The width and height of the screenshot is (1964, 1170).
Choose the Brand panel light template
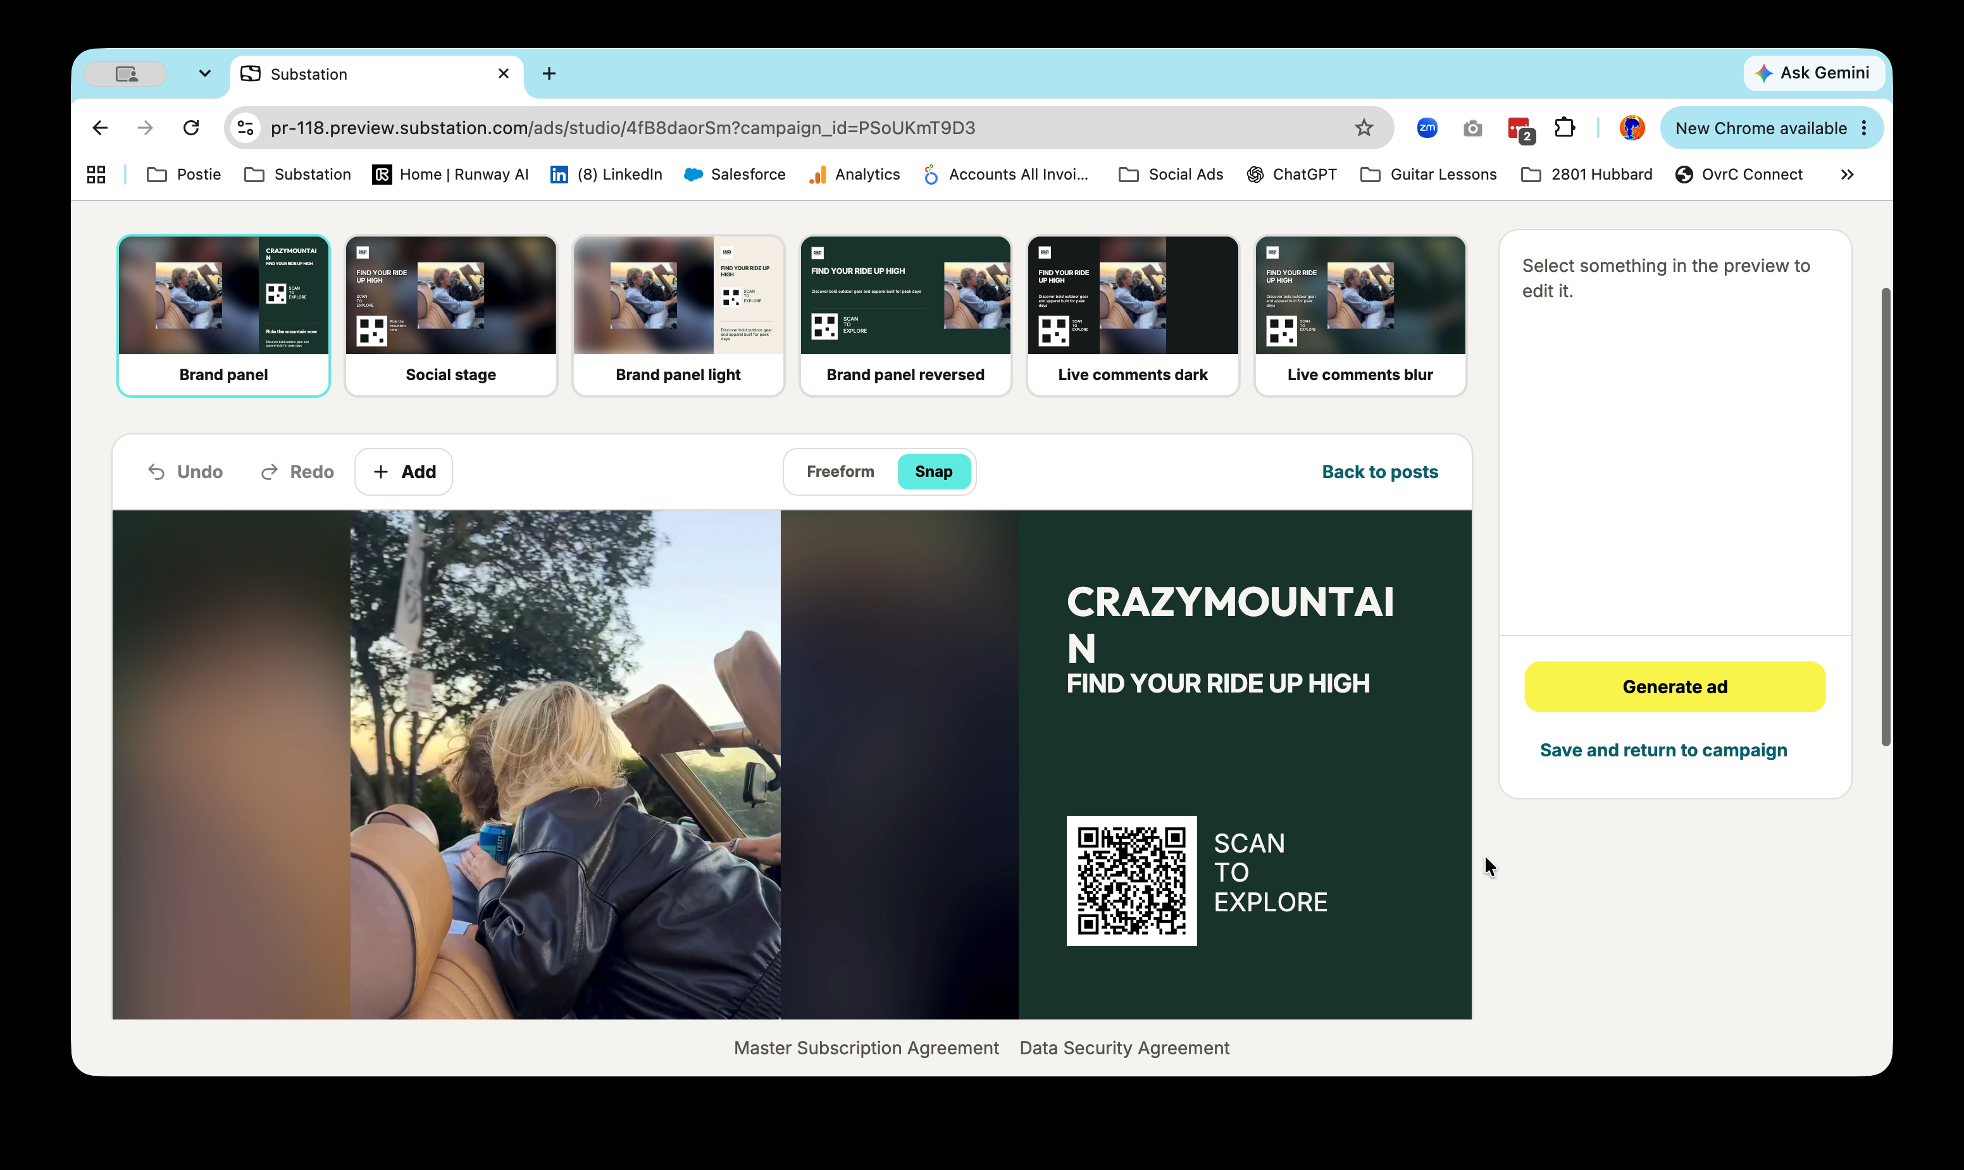point(678,316)
